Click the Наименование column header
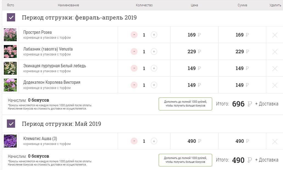Screen dimensions: 283x170 (x=68, y=5)
